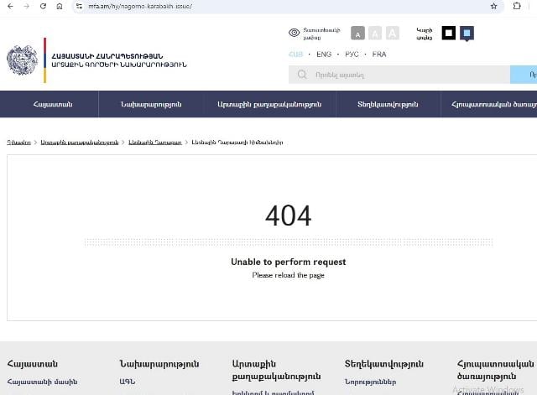Screen dimensions: 537x395
Task: Switch the site language to ENG
Action: (323, 54)
